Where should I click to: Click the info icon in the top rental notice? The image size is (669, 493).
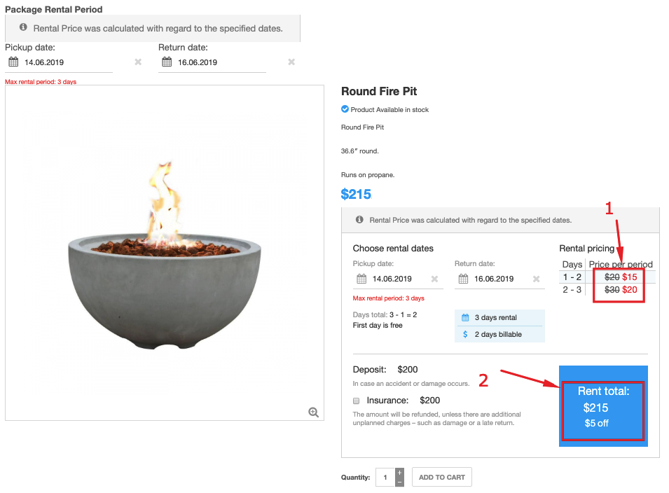point(23,28)
